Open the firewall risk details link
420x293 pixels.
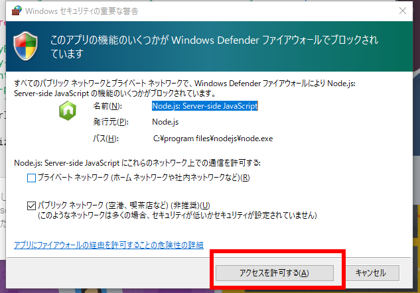click(x=109, y=245)
